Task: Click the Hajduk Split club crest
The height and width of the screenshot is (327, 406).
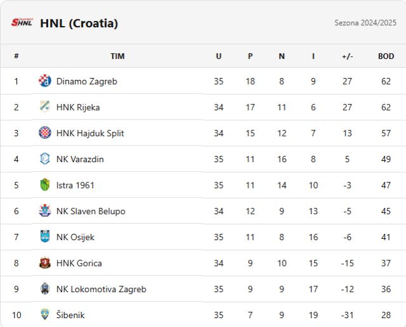Action: click(44, 133)
